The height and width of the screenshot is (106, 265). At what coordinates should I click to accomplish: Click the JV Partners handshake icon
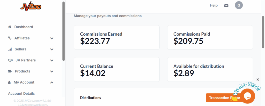[x=10, y=60]
